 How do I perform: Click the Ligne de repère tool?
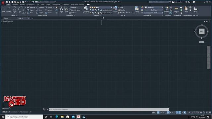click(x=75, y=10)
